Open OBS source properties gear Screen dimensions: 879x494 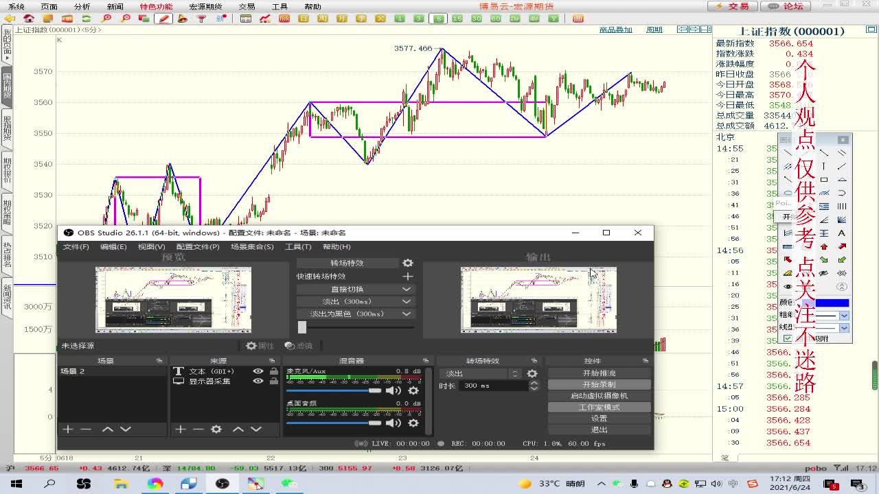pyautogui.click(x=216, y=429)
